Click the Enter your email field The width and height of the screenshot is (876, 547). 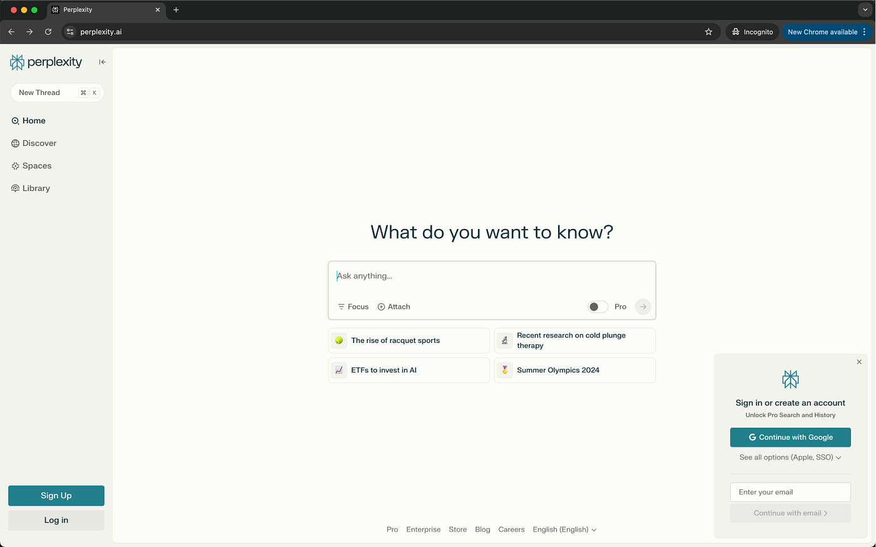(x=790, y=492)
